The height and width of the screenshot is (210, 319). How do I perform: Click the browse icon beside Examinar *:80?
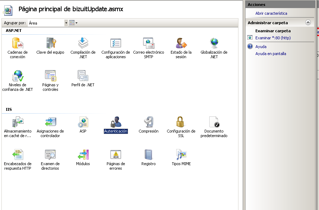point(250,38)
